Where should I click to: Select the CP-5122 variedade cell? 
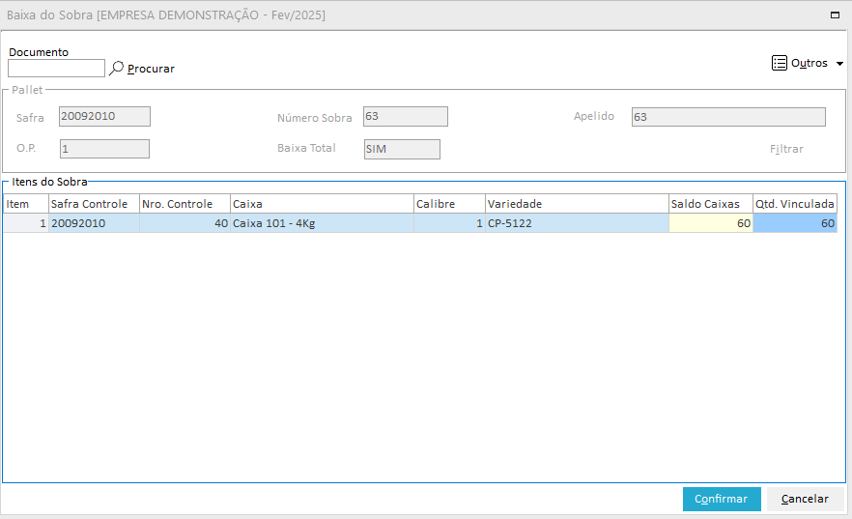point(577,223)
